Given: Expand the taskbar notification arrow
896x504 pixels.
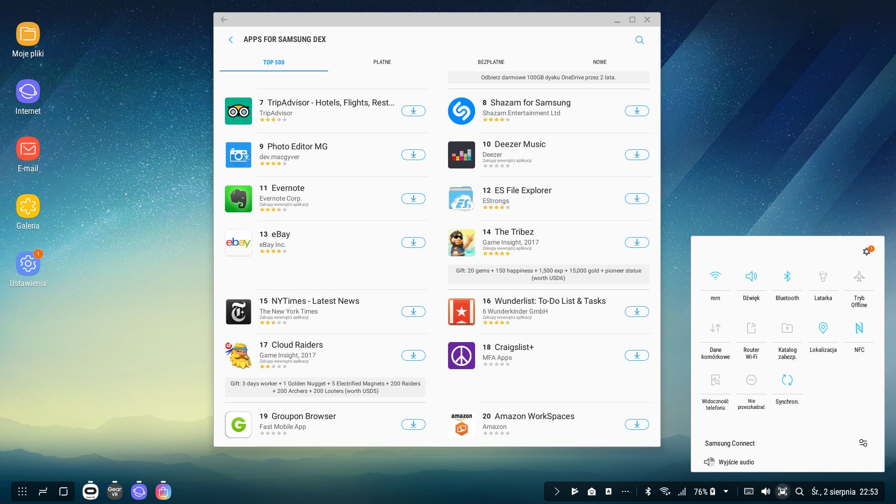Looking at the screenshot, I should (x=557, y=491).
